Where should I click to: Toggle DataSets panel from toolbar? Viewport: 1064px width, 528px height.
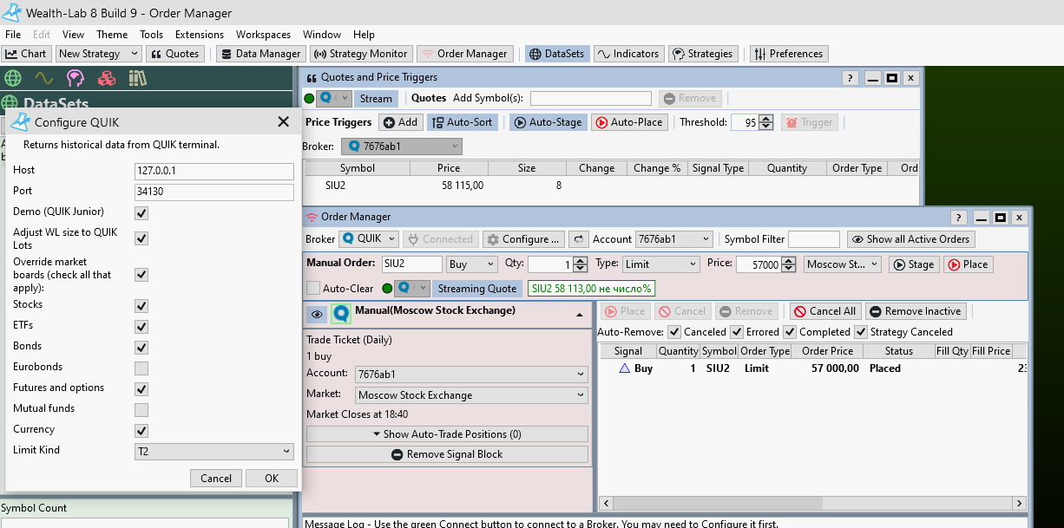556,54
